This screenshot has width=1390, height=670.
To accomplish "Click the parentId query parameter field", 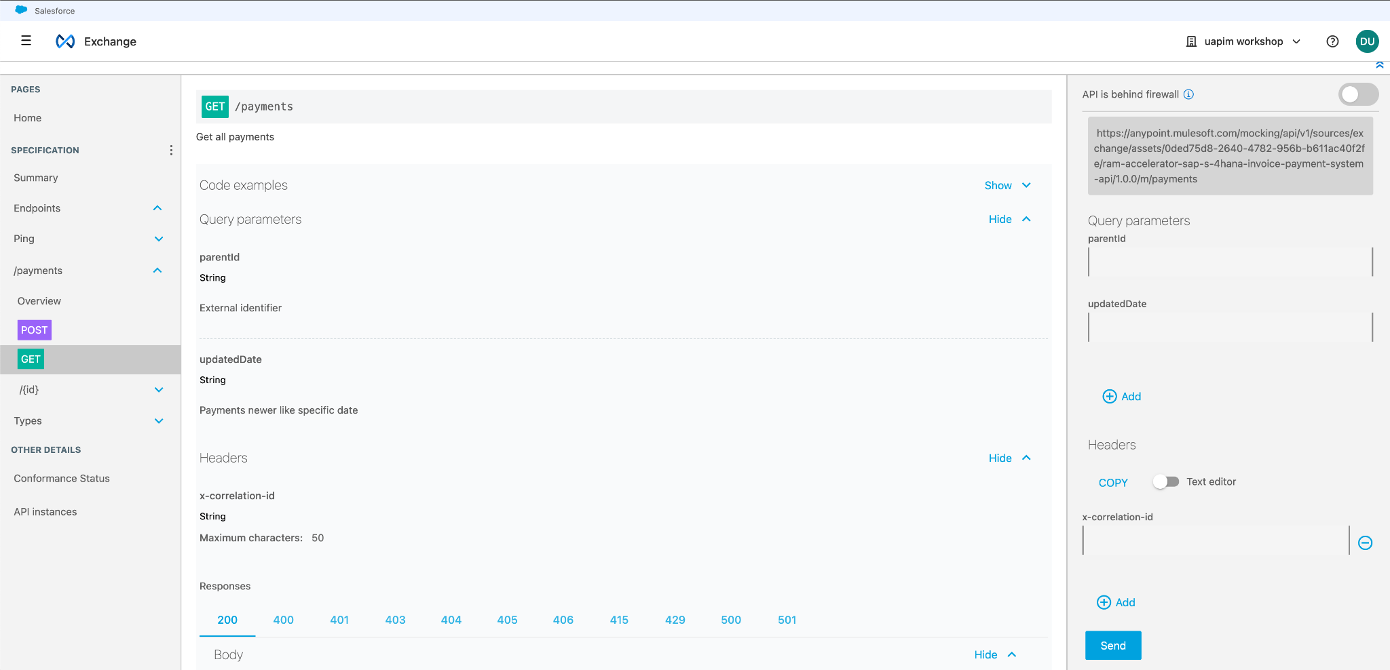I will point(1230,262).
